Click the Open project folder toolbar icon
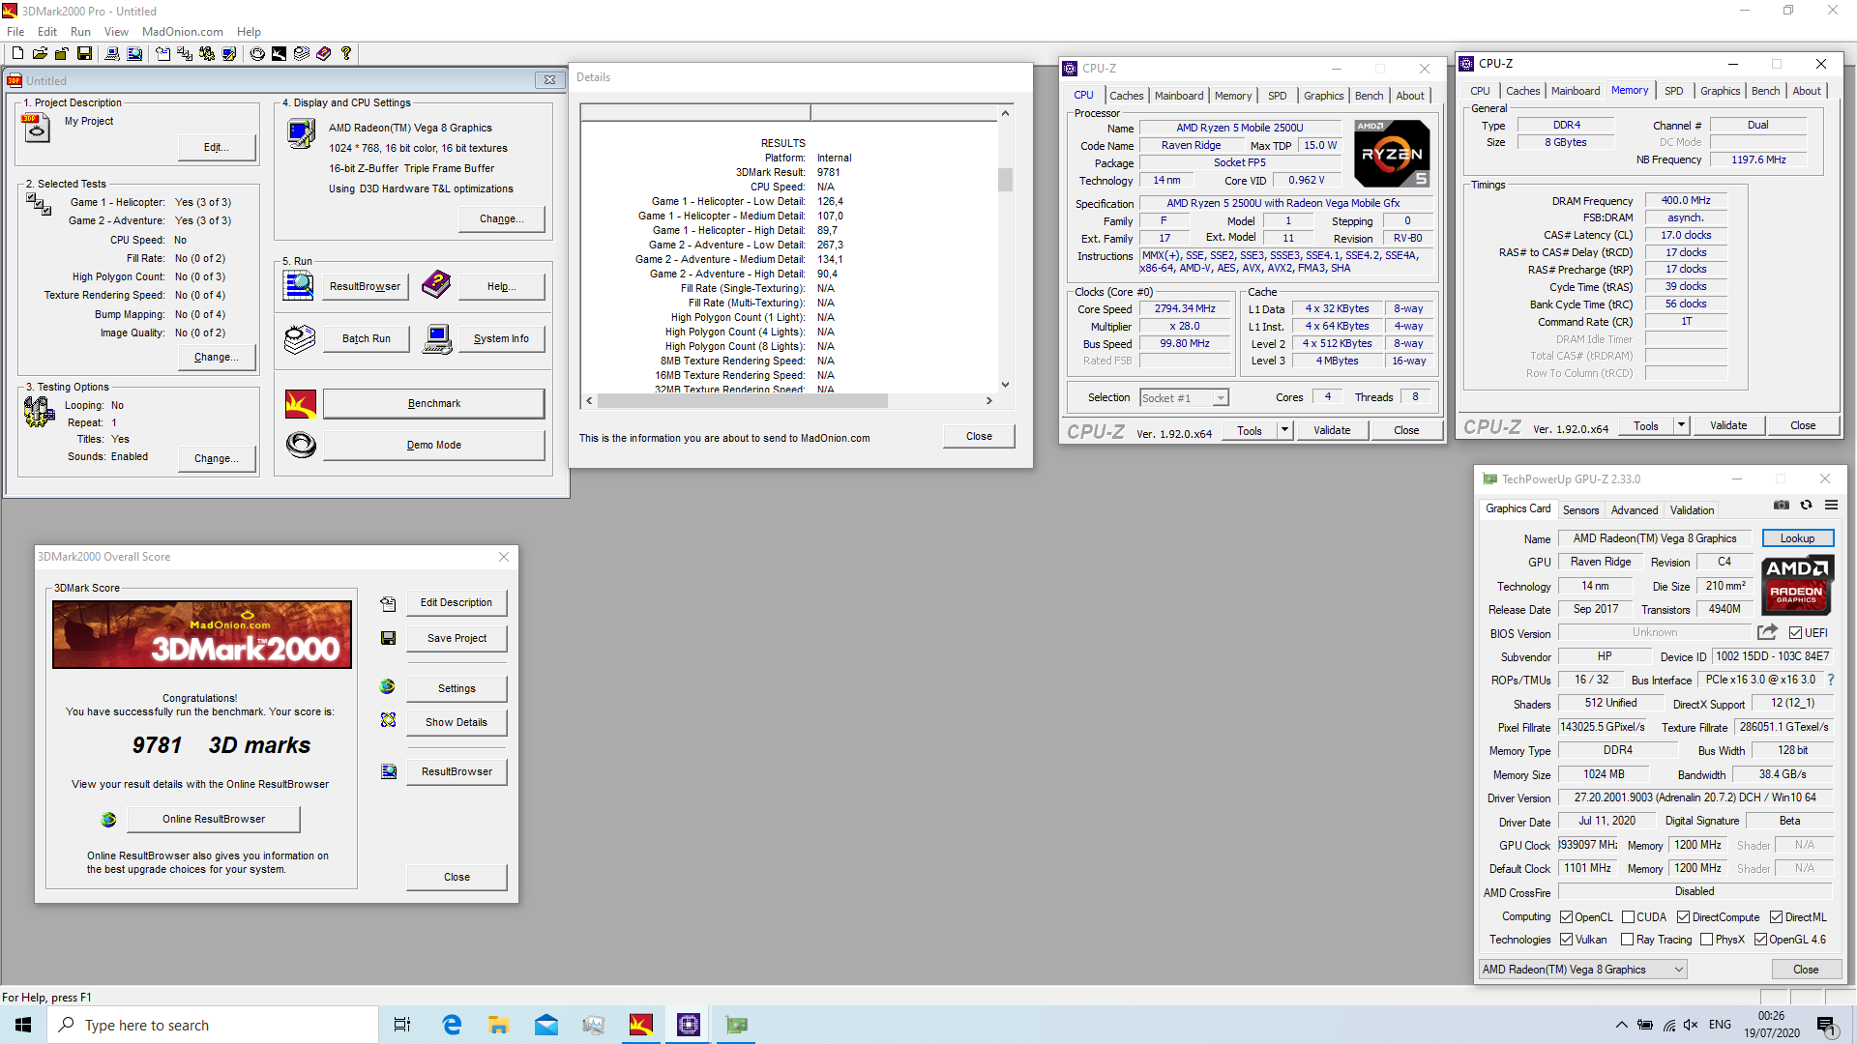This screenshot has width=1857, height=1044. tap(40, 53)
